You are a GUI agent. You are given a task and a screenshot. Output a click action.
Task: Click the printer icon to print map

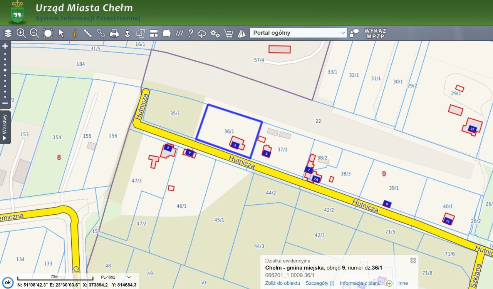114,33
